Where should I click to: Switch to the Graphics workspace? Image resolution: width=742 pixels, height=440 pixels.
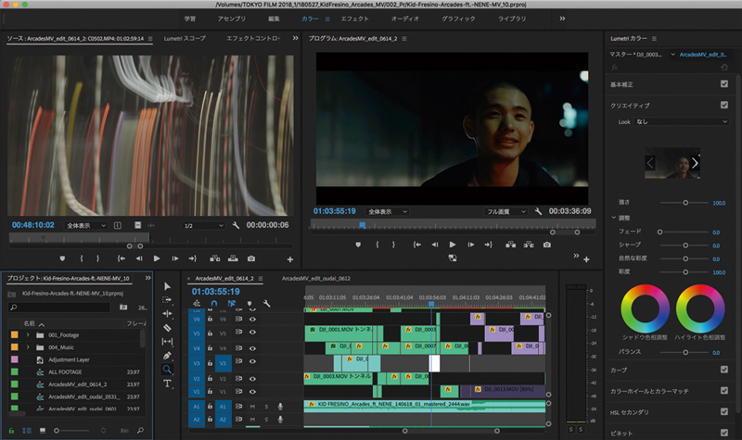pos(458,19)
